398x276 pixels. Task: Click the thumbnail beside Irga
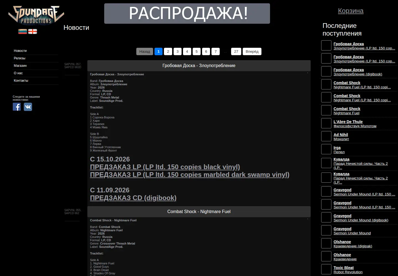326,149
